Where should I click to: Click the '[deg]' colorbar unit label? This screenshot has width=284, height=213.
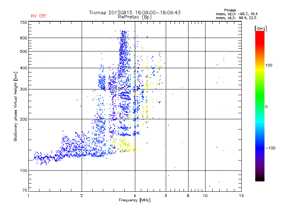[x=261, y=28]
